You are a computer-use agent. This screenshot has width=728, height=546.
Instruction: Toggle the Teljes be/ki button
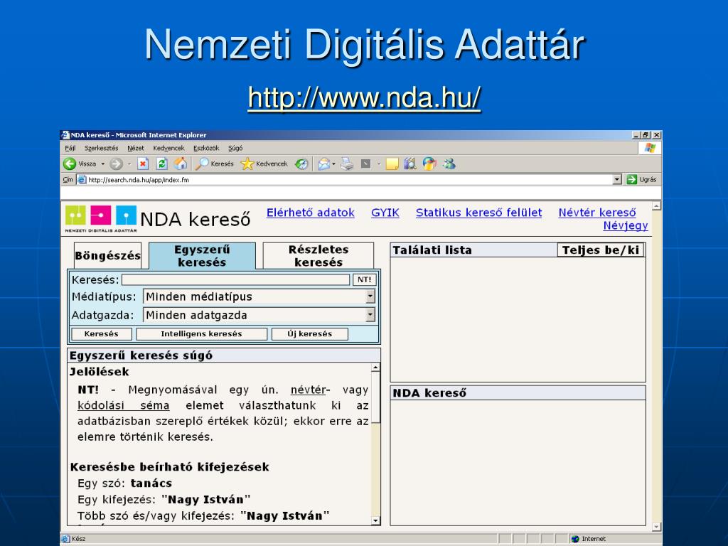click(601, 250)
